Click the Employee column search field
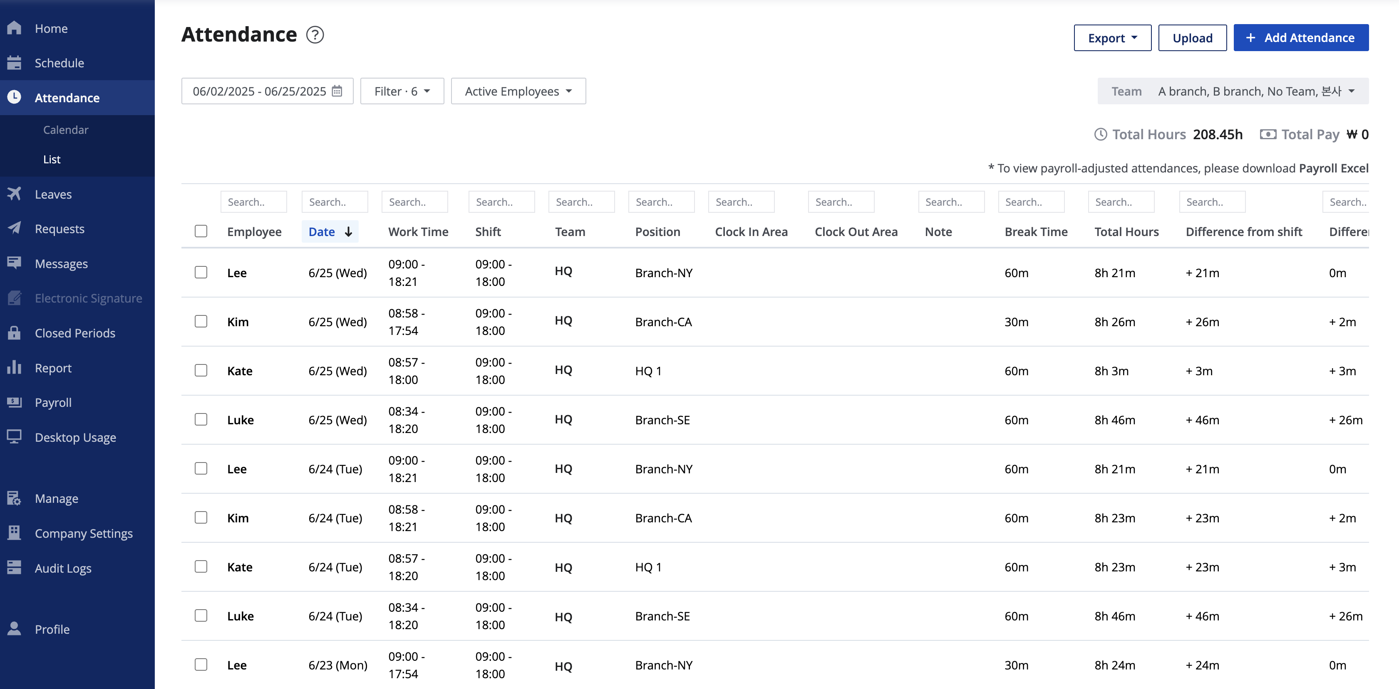The height and width of the screenshot is (689, 1399). (253, 202)
